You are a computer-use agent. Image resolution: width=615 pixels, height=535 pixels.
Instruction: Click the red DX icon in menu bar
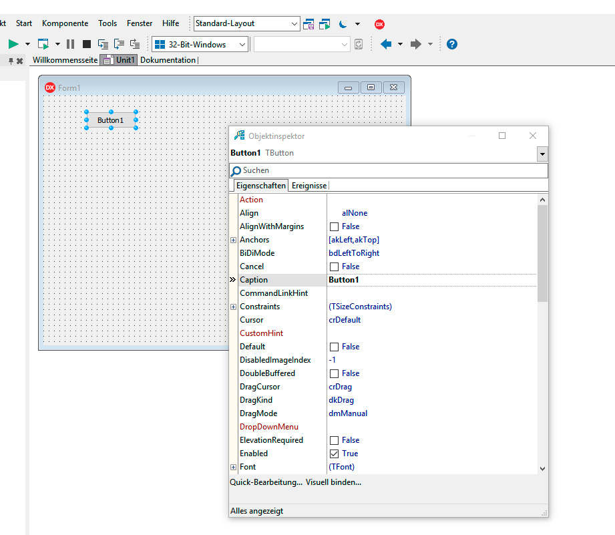coord(379,24)
